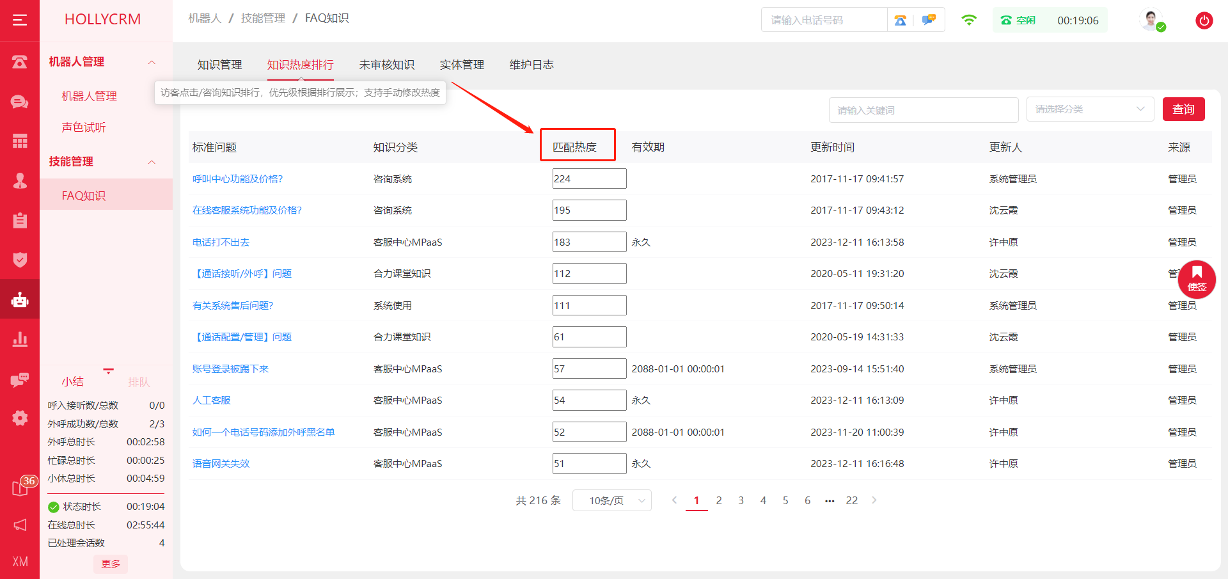Viewport: 1228px width, 579px height.
Task: Click 技能管理 in breadcrumb
Action: point(263,19)
